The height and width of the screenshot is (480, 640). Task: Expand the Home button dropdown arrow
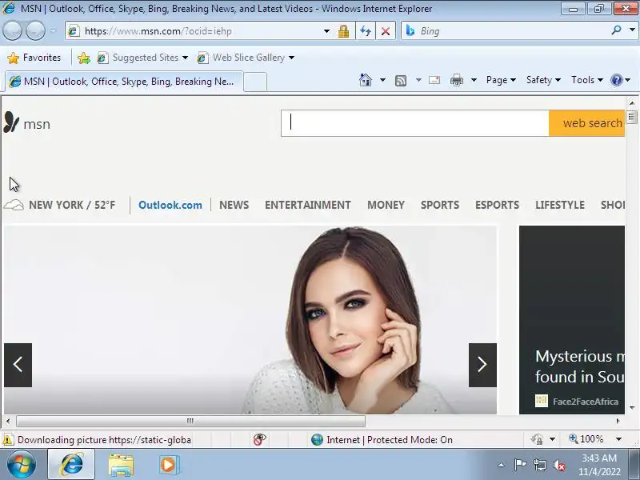click(x=382, y=80)
